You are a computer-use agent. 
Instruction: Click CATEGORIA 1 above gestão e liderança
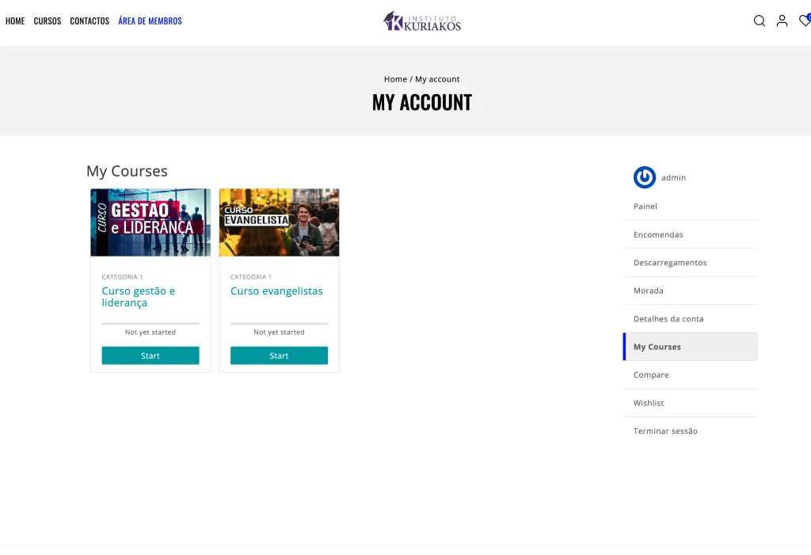[x=122, y=277]
